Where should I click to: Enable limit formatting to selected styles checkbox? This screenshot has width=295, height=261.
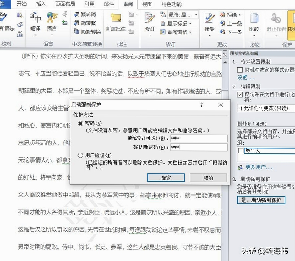click(240, 70)
